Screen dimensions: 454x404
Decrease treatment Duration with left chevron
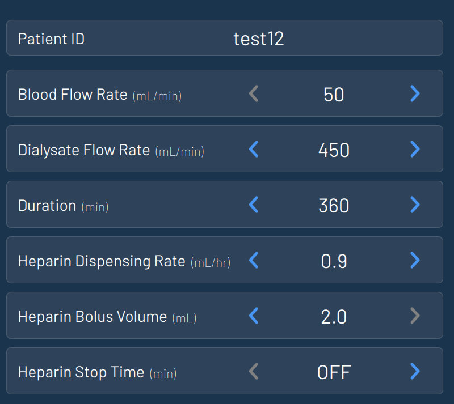254,205
